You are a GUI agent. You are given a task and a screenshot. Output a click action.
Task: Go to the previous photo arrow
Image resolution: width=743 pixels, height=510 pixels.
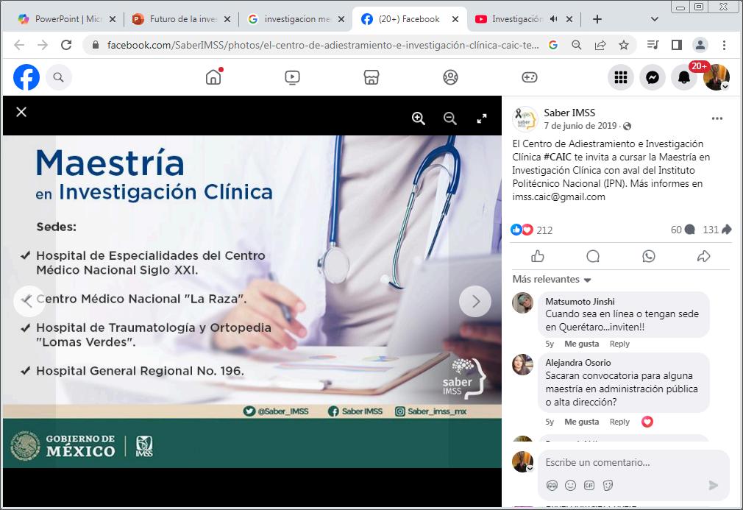pyautogui.click(x=29, y=301)
